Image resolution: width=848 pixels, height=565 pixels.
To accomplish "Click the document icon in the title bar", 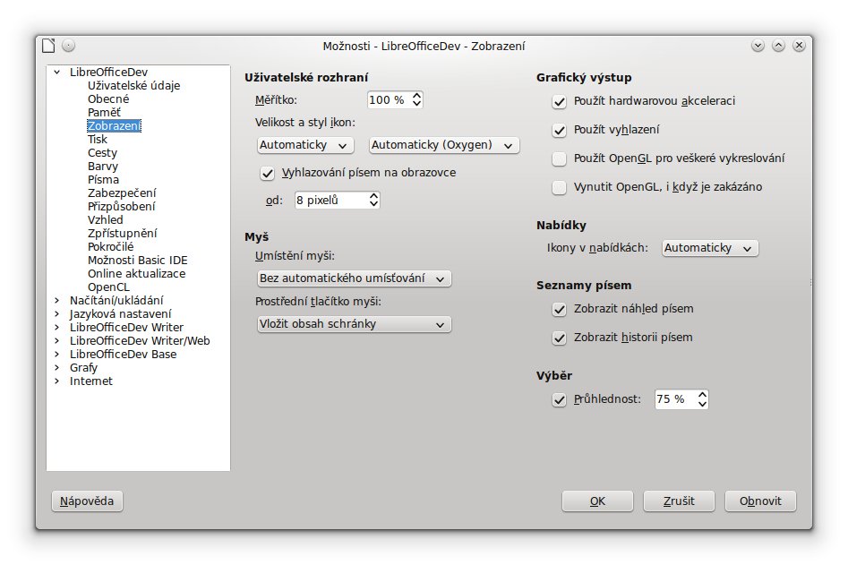I will 48,46.
